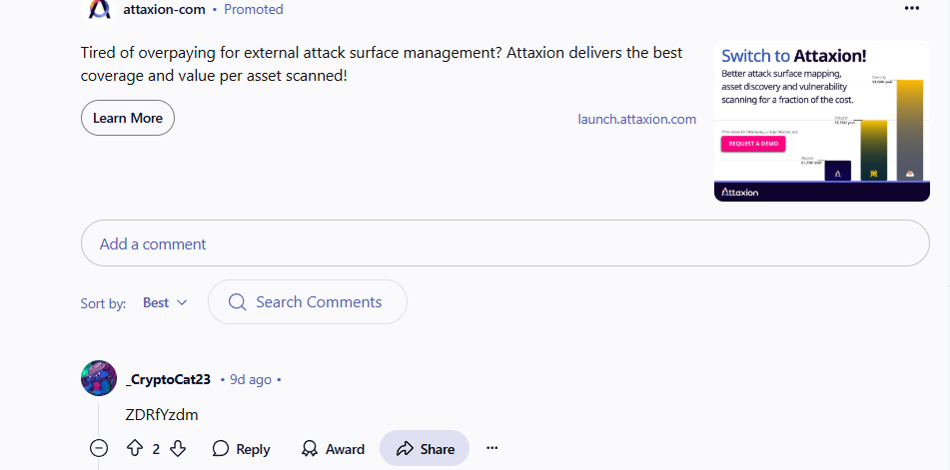Click the Share arrow icon

click(405, 449)
